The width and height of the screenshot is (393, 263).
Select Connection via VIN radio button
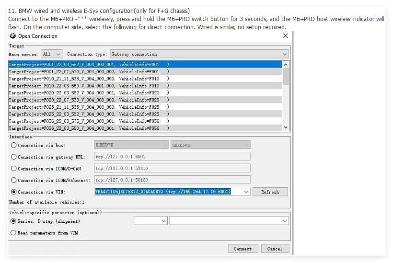pos(14,192)
